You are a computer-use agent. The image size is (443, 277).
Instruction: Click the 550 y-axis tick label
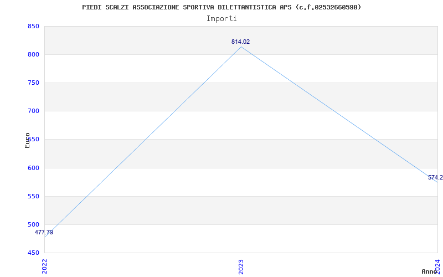click(33, 196)
